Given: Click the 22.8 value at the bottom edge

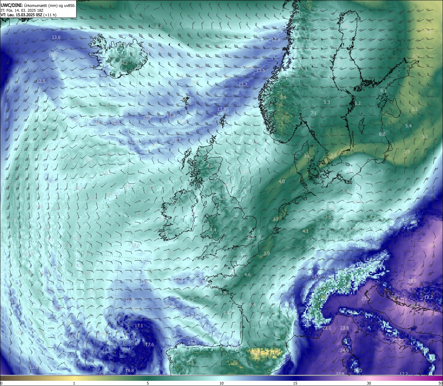Looking at the screenshot, I should coord(340,374).
